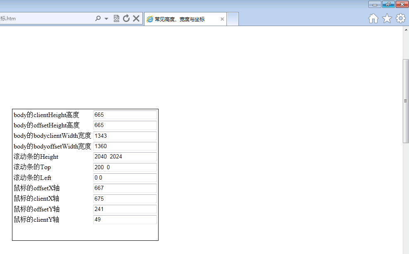
Task: Open the address bar autocomplete dropdown arrow
Action: point(106,19)
